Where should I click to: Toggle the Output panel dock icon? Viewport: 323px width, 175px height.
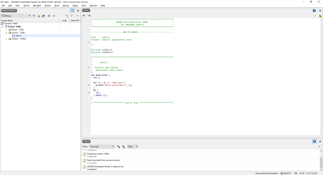pos(314,141)
